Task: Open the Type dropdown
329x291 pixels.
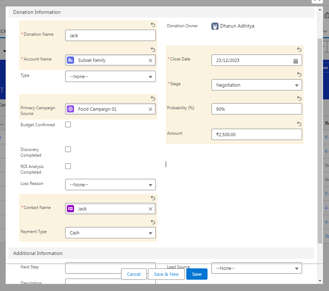Action: (110, 76)
